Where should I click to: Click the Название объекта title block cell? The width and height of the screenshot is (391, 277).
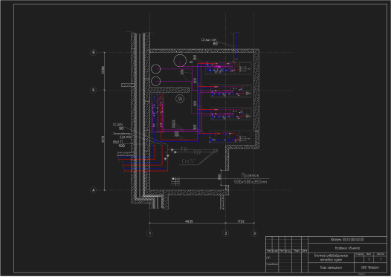click(347, 248)
